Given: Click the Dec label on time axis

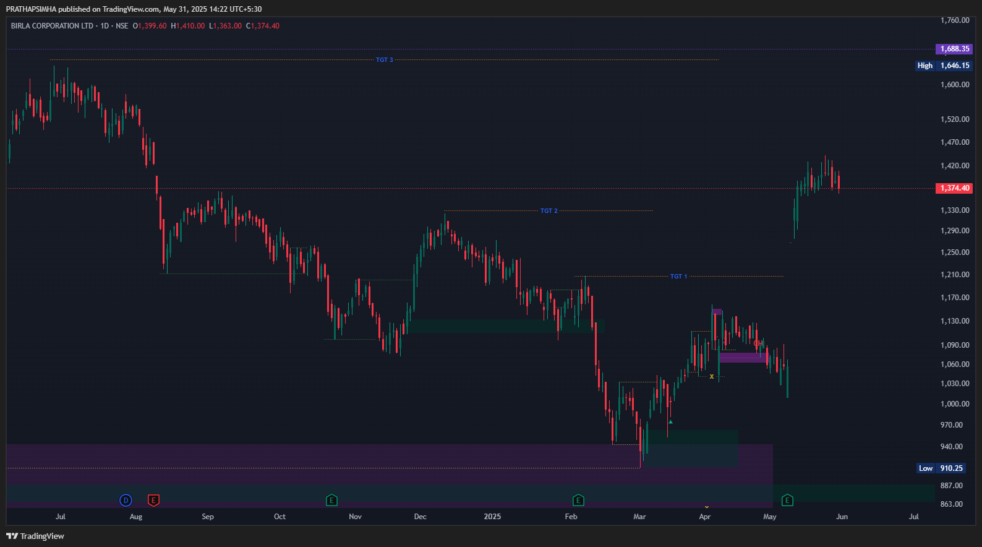Looking at the screenshot, I should coord(421,517).
